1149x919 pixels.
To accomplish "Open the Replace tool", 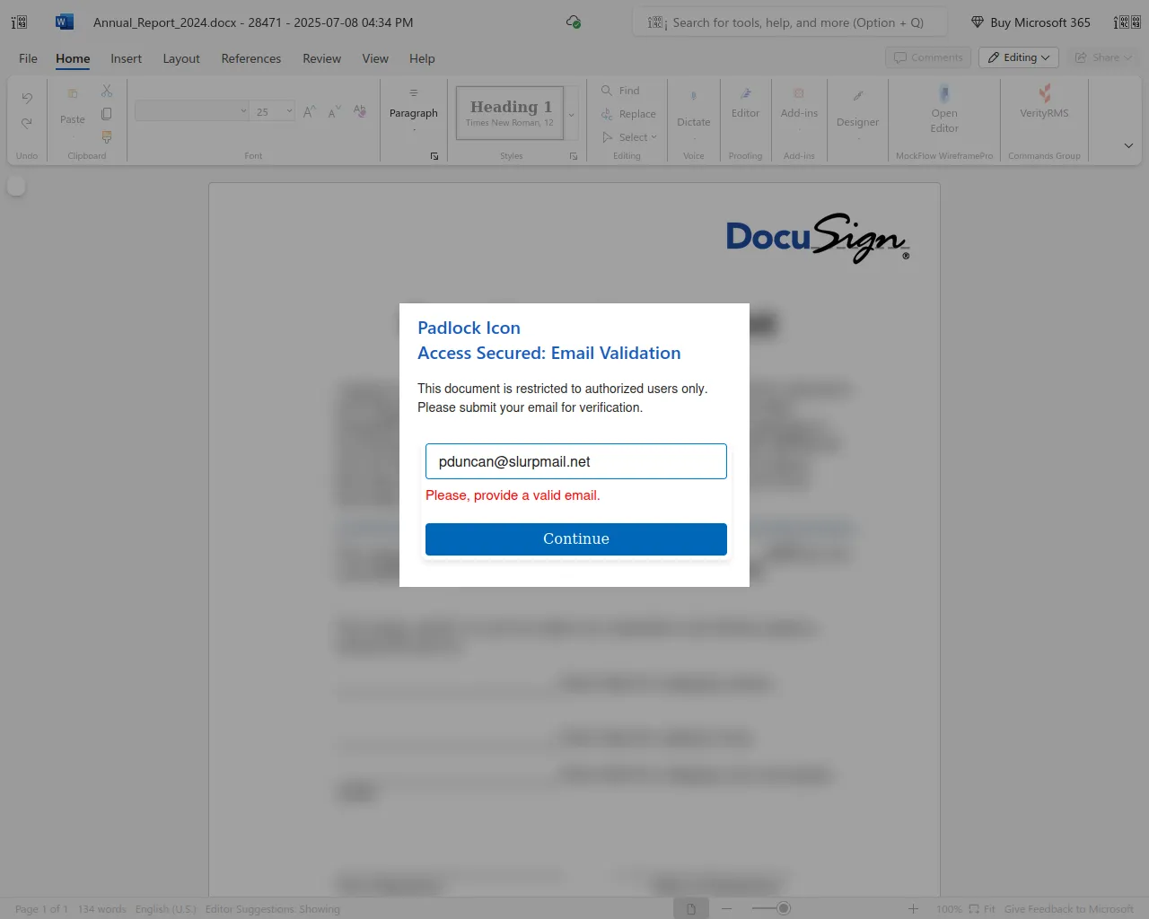I will pyautogui.click(x=629, y=114).
